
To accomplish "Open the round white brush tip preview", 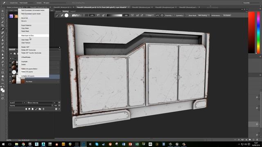I will [66, 16].
